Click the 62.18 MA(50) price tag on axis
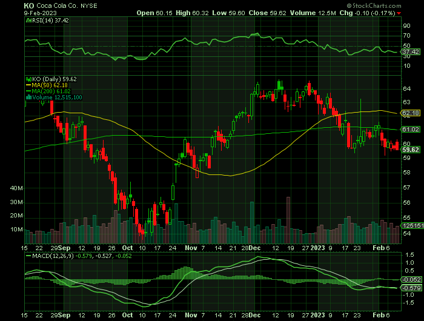424x321 pixels. (x=411, y=113)
